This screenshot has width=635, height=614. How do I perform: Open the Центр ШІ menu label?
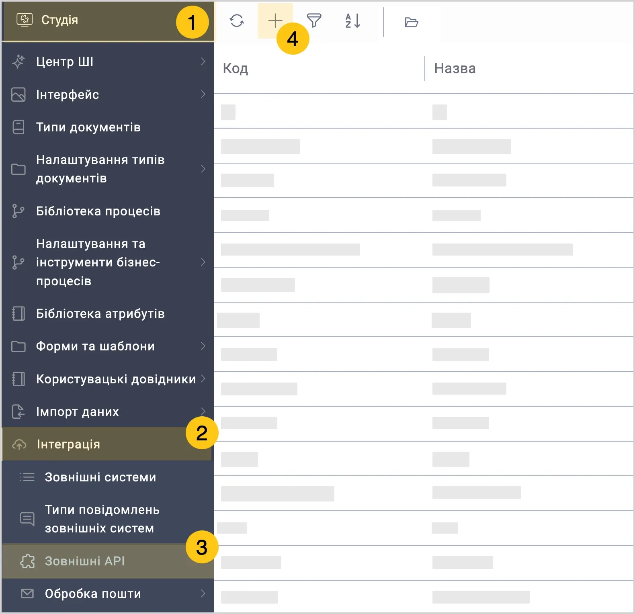pyautogui.click(x=65, y=61)
